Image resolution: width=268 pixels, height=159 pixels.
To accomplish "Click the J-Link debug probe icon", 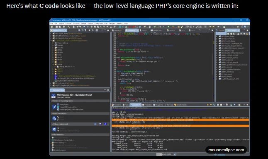I will (105, 124).
